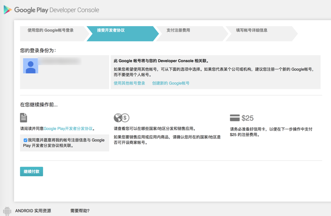This screenshot has width=331, height=216.
Task: Click the globe and dollar coin icon
Action: coord(121,118)
